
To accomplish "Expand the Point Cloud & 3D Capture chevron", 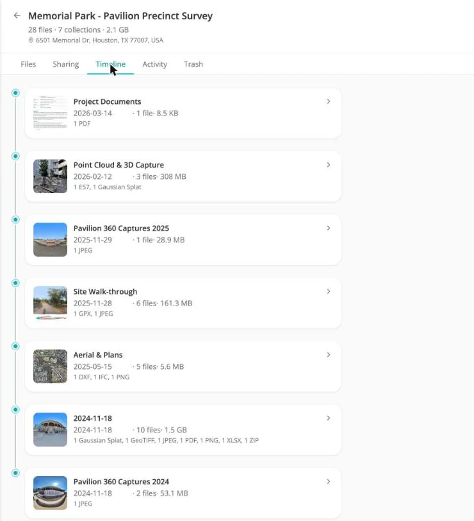I will tap(329, 165).
